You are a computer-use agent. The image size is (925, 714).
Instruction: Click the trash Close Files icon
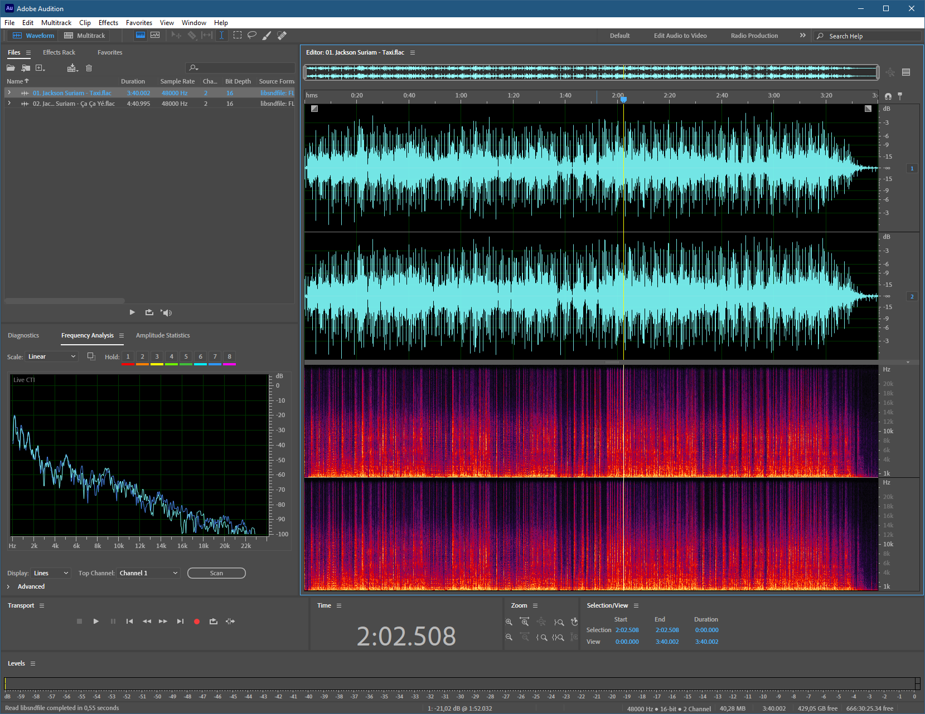(x=89, y=68)
